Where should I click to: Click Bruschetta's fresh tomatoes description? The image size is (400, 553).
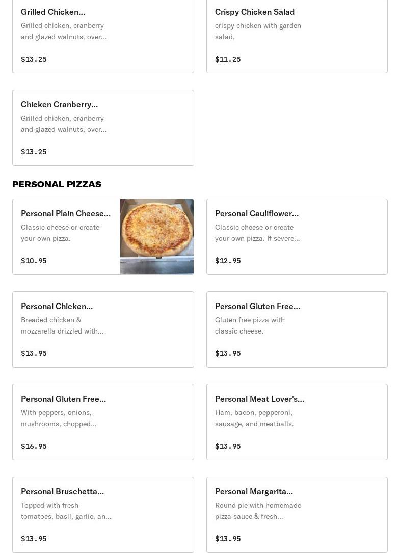(66, 511)
